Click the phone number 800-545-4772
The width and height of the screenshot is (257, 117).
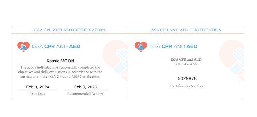186,64
